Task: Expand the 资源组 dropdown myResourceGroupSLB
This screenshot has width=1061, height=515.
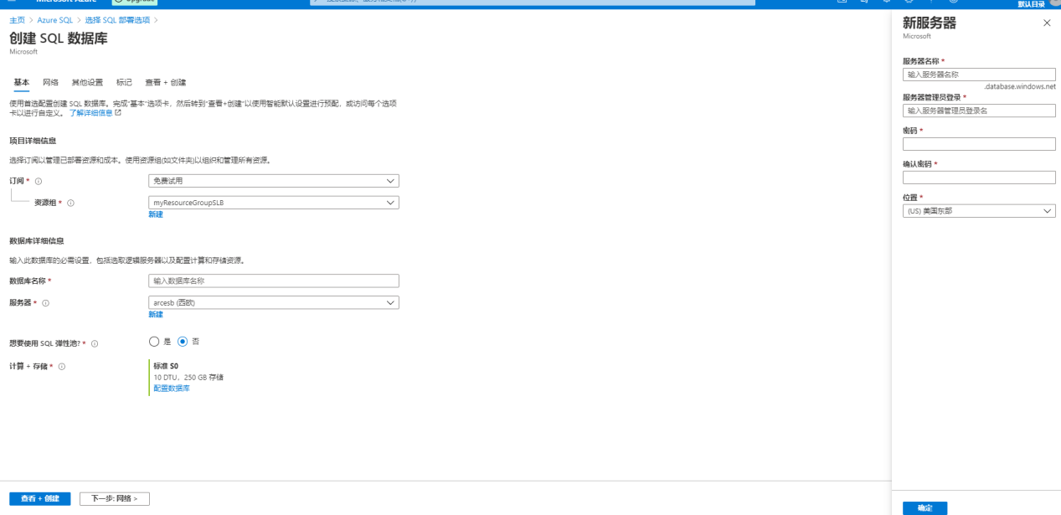Action: [274, 203]
